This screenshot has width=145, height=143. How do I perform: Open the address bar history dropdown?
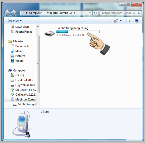tap(90, 13)
